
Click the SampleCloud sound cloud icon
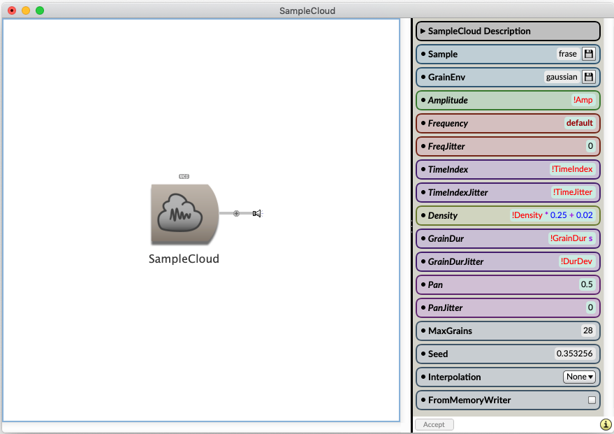(x=184, y=214)
